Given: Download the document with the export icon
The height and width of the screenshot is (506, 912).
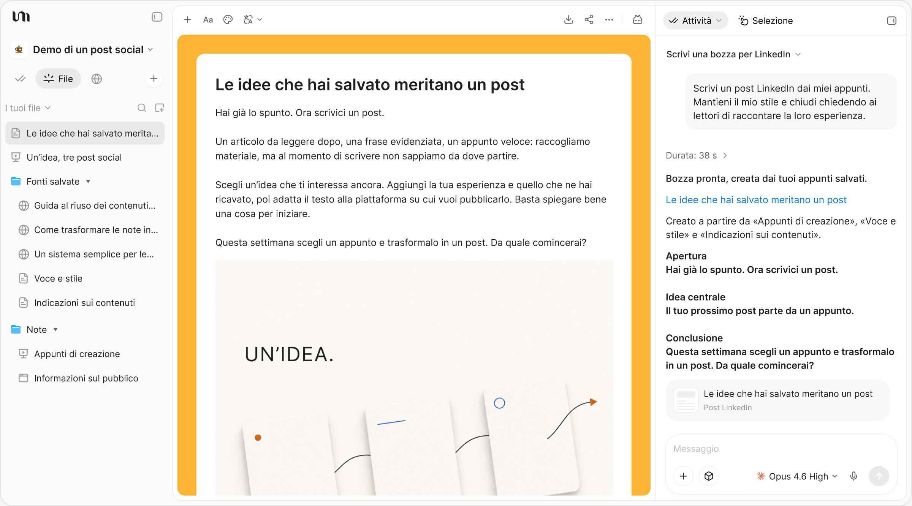Looking at the screenshot, I should click(568, 20).
